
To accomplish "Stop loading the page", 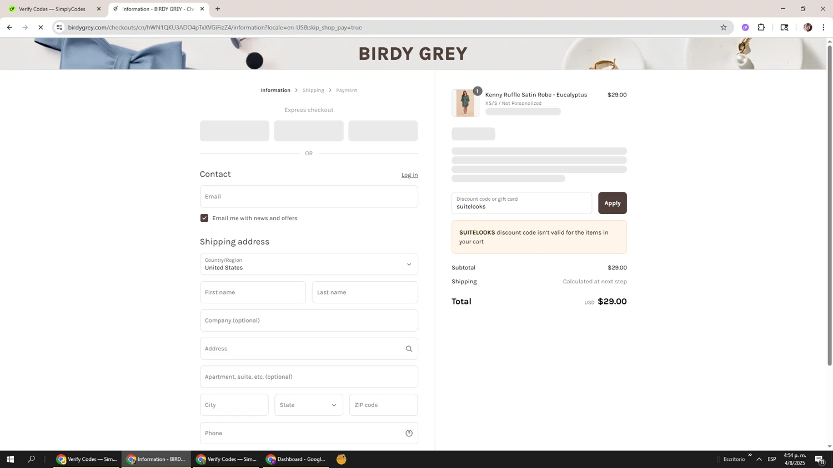I will [x=41, y=27].
